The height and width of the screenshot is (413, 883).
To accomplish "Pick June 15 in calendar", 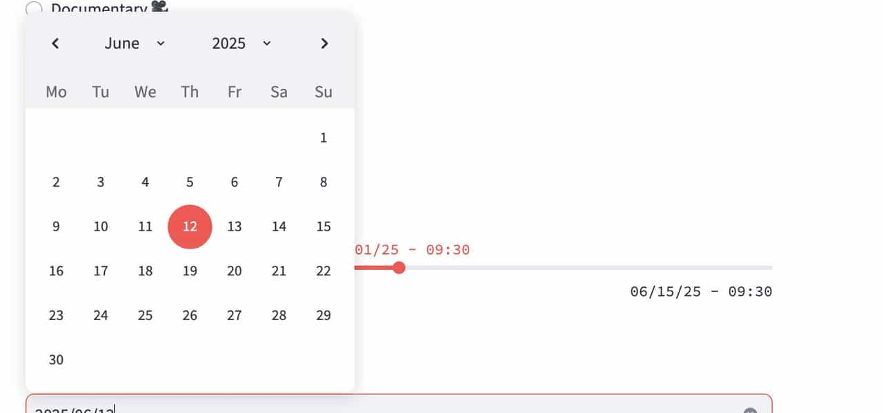I will (x=324, y=226).
